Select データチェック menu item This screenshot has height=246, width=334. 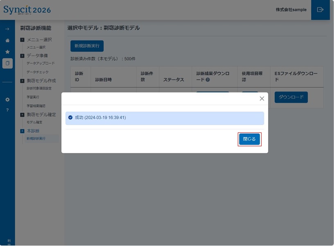[37, 72]
